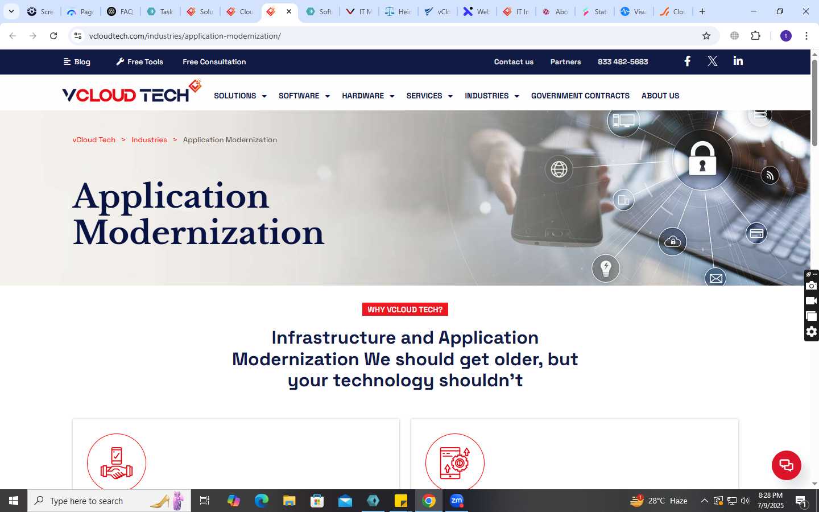The image size is (819, 512).
Task: Open the volume control in system tray
Action: pyautogui.click(x=745, y=501)
